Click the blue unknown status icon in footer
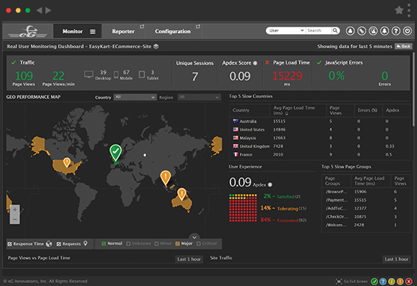 point(383,282)
